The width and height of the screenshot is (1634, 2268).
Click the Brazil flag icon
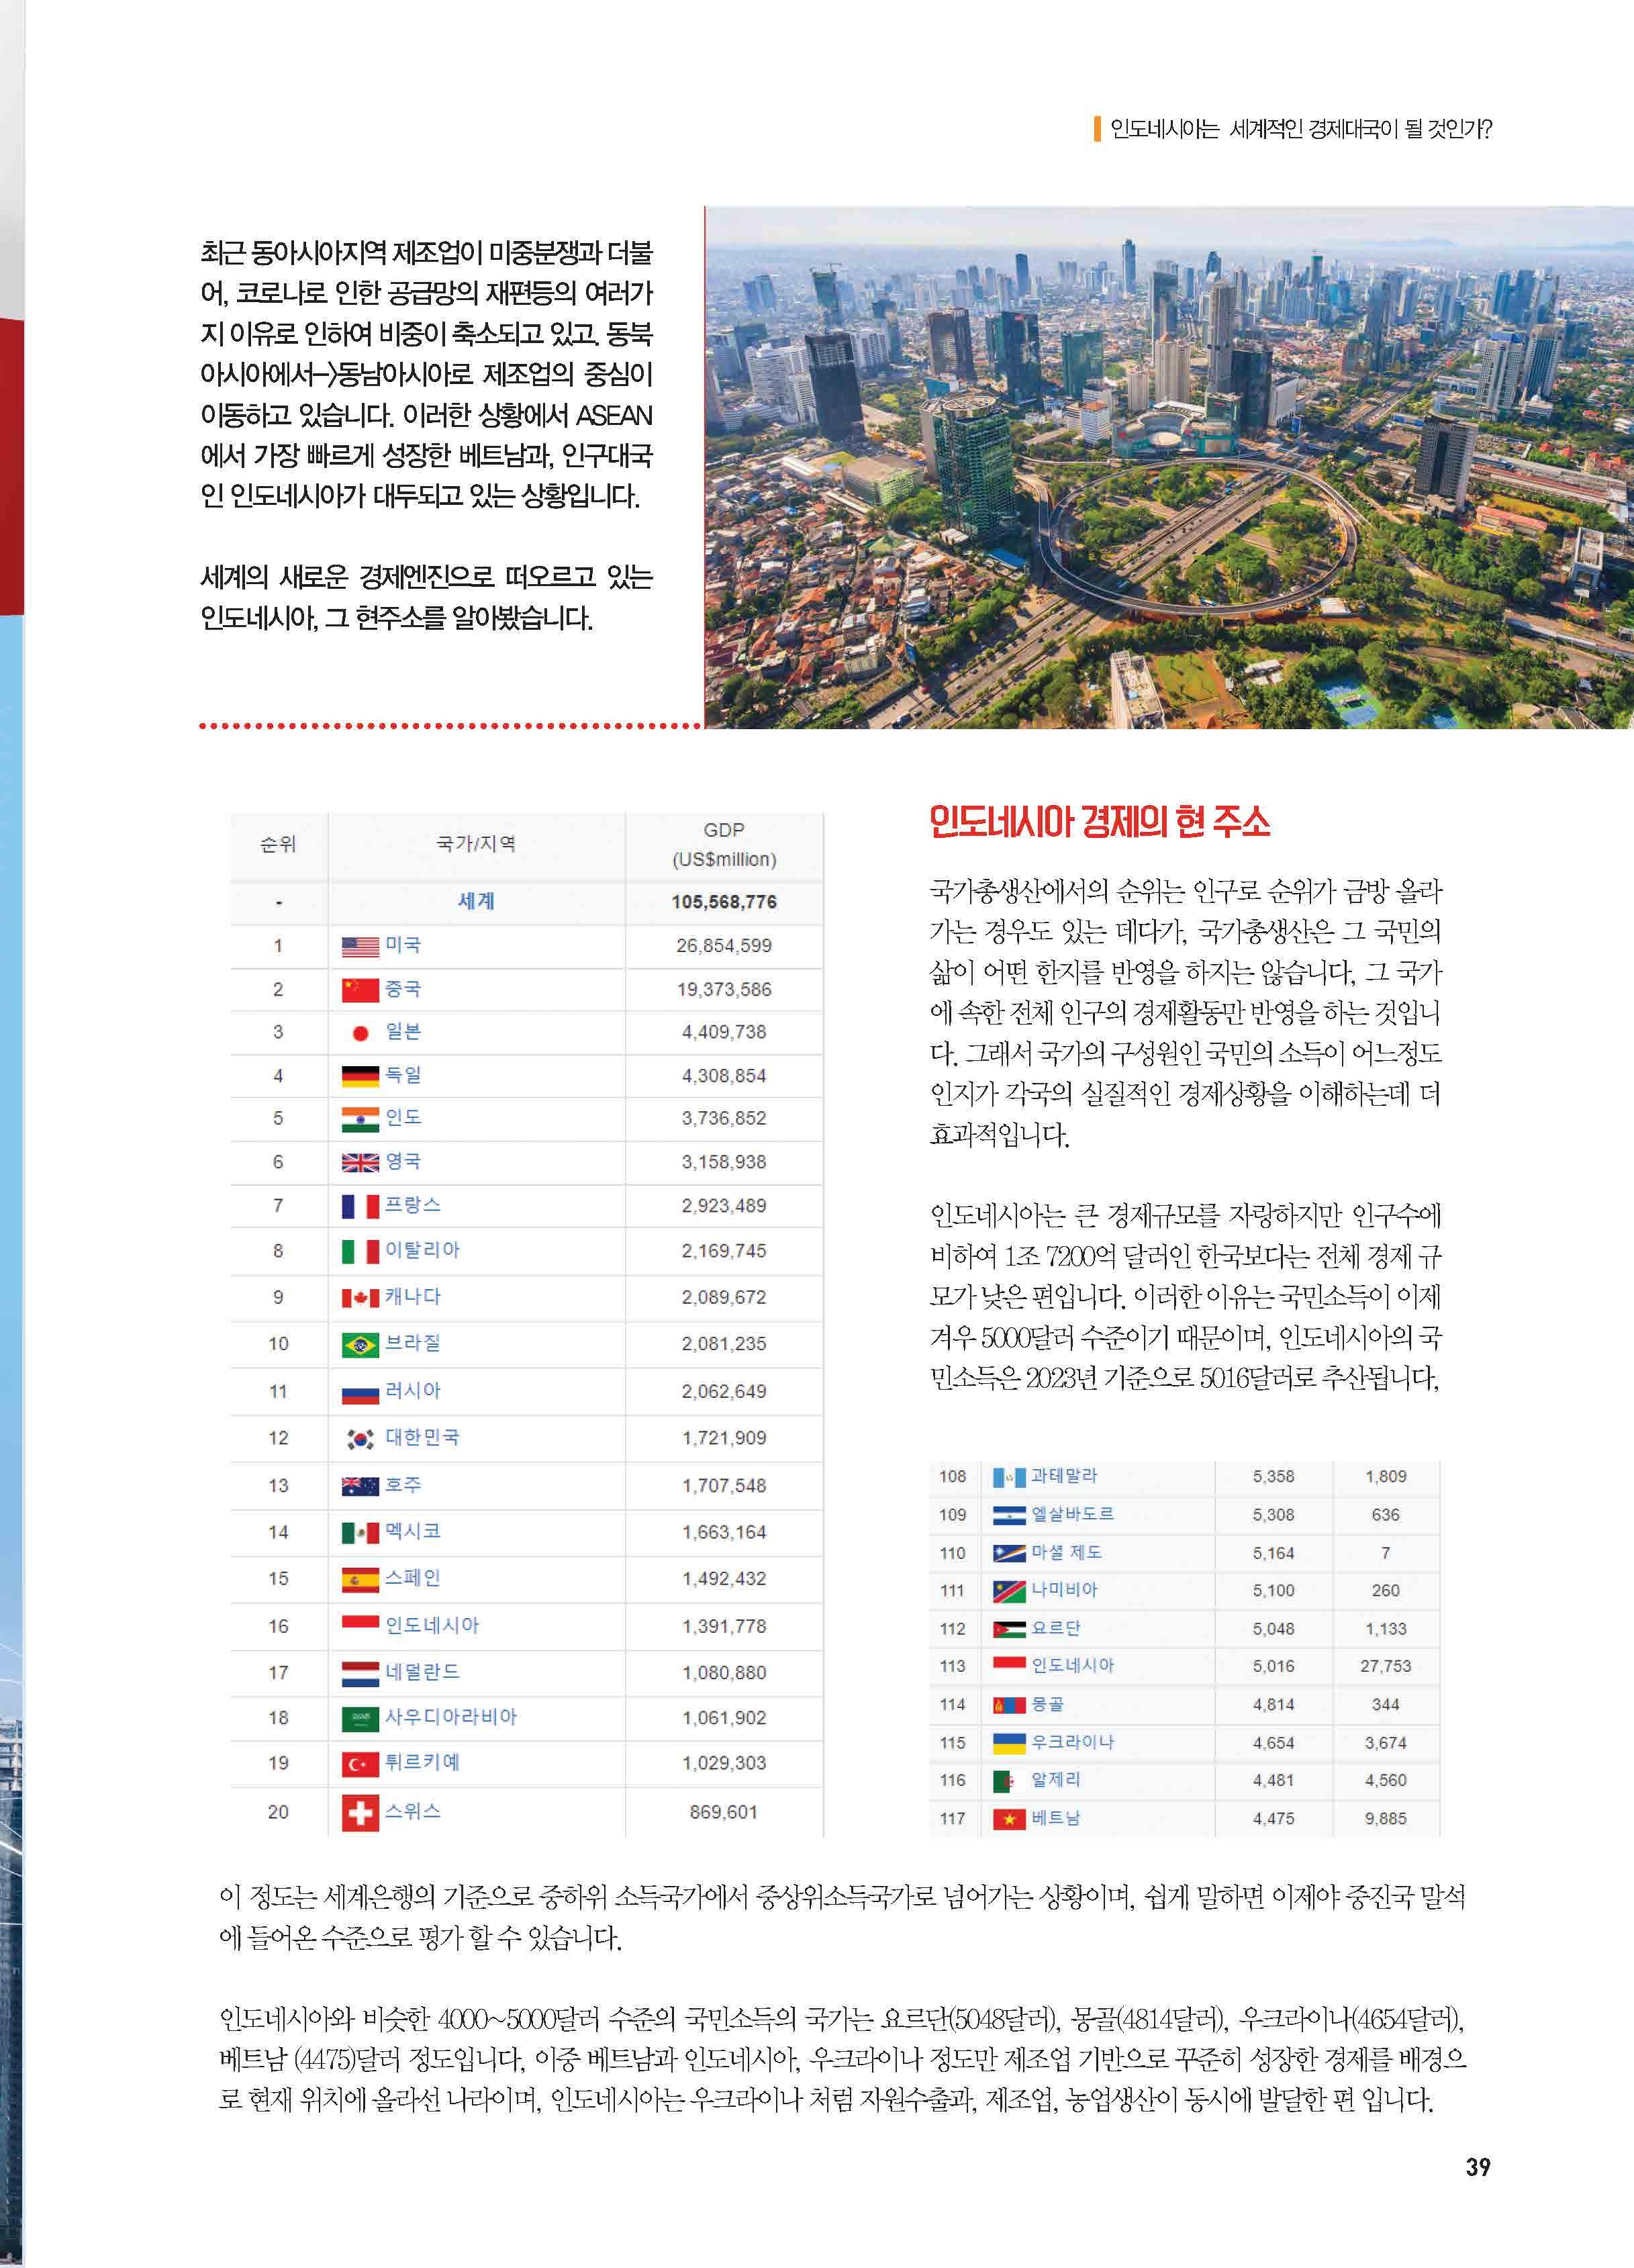(x=360, y=1344)
